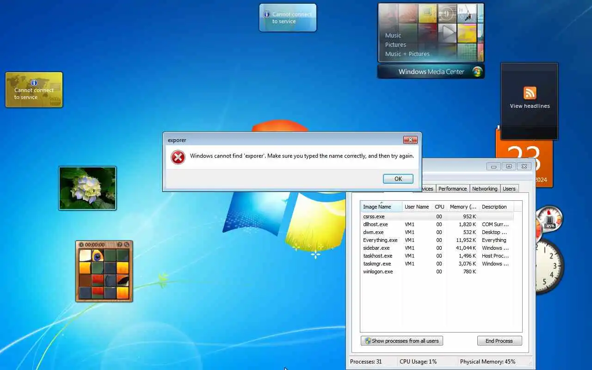
Task: Click the End Process button
Action: tap(499, 341)
